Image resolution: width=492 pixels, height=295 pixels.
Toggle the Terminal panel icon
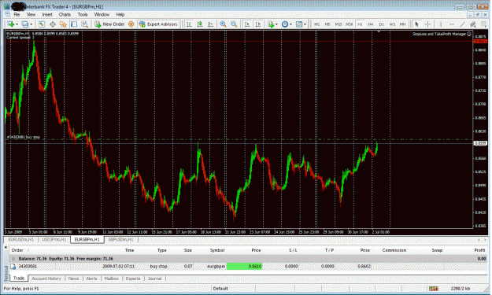[x=74, y=24]
